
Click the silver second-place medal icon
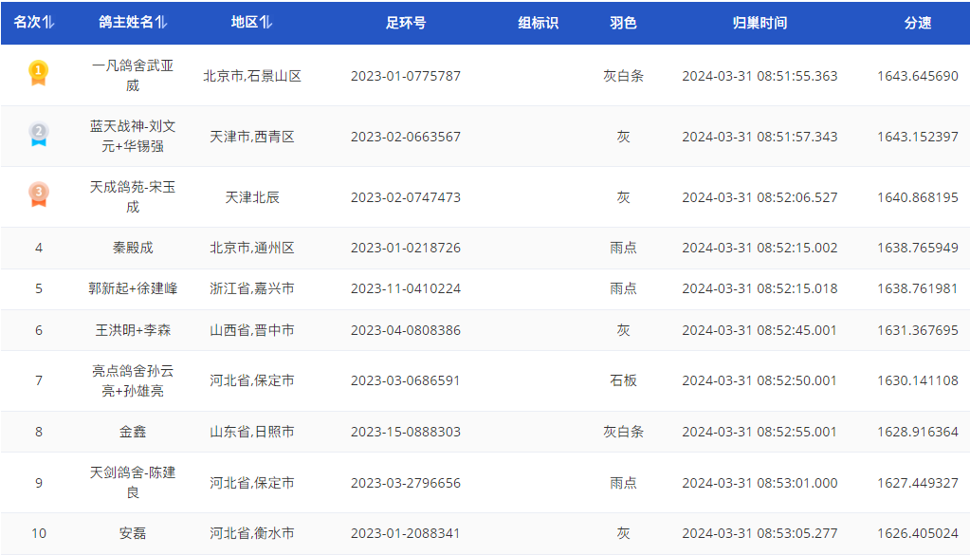click(x=38, y=136)
